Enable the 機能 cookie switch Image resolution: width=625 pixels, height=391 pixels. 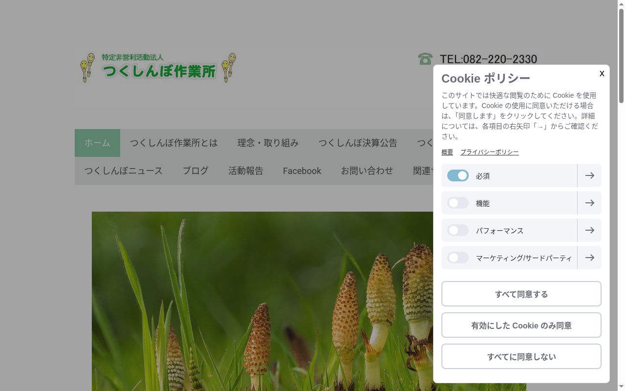pos(458,203)
